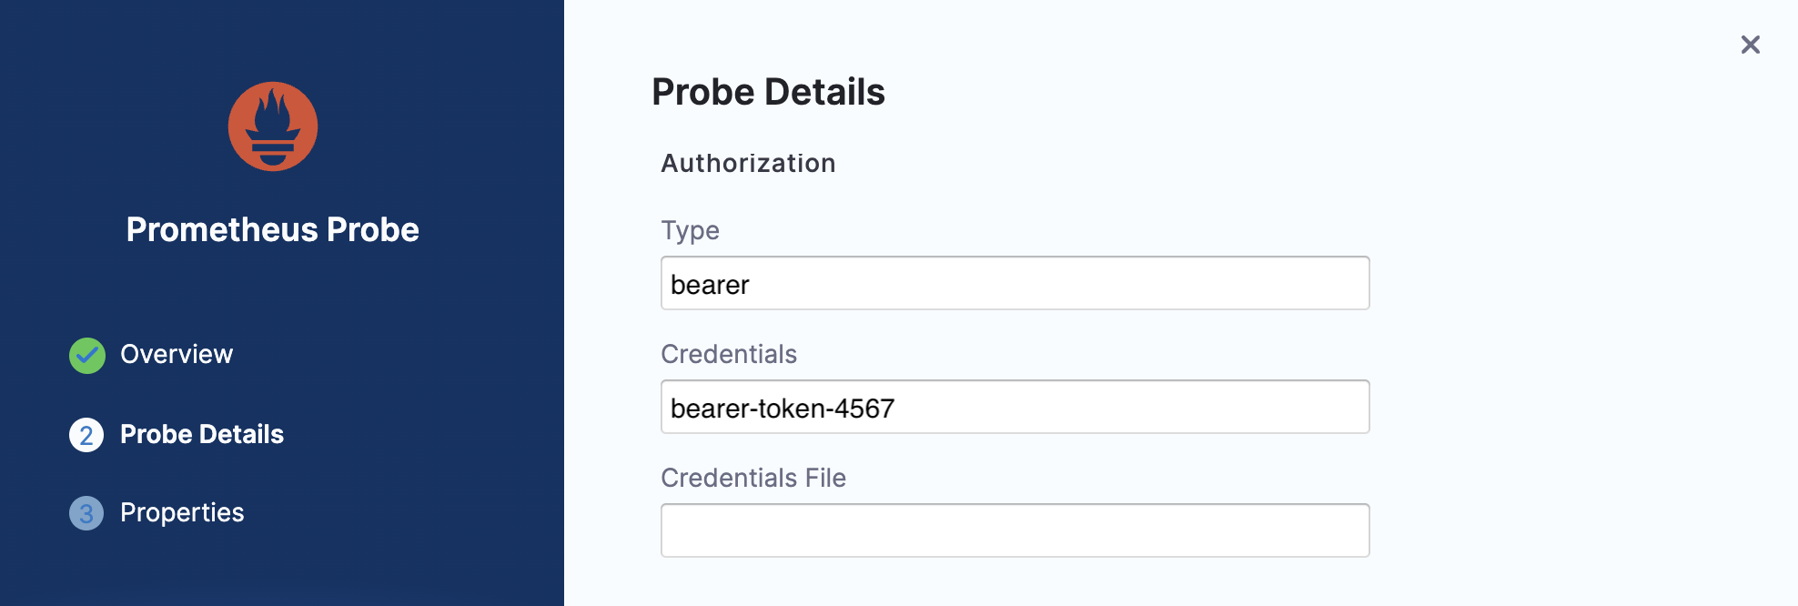Click the Credentials field label
This screenshot has width=1798, height=606.
click(x=729, y=355)
